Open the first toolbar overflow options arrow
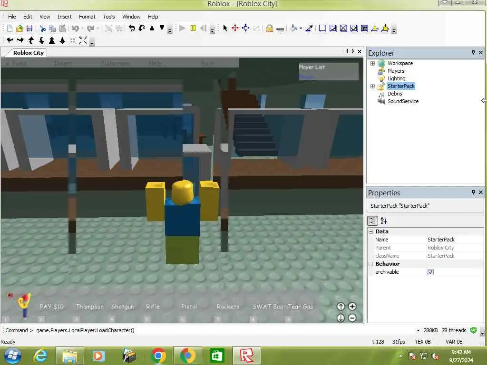The height and width of the screenshot is (365, 487). 170,31
